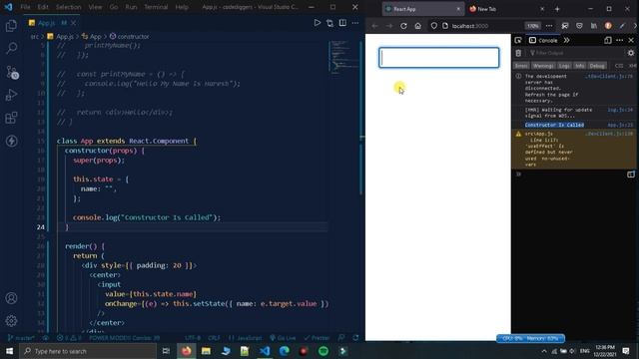The height and width of the screenshot is (359, 639).
Task: Open a new browser tab with plus icon
Action: pyautogui.click(x=557, y=9)
